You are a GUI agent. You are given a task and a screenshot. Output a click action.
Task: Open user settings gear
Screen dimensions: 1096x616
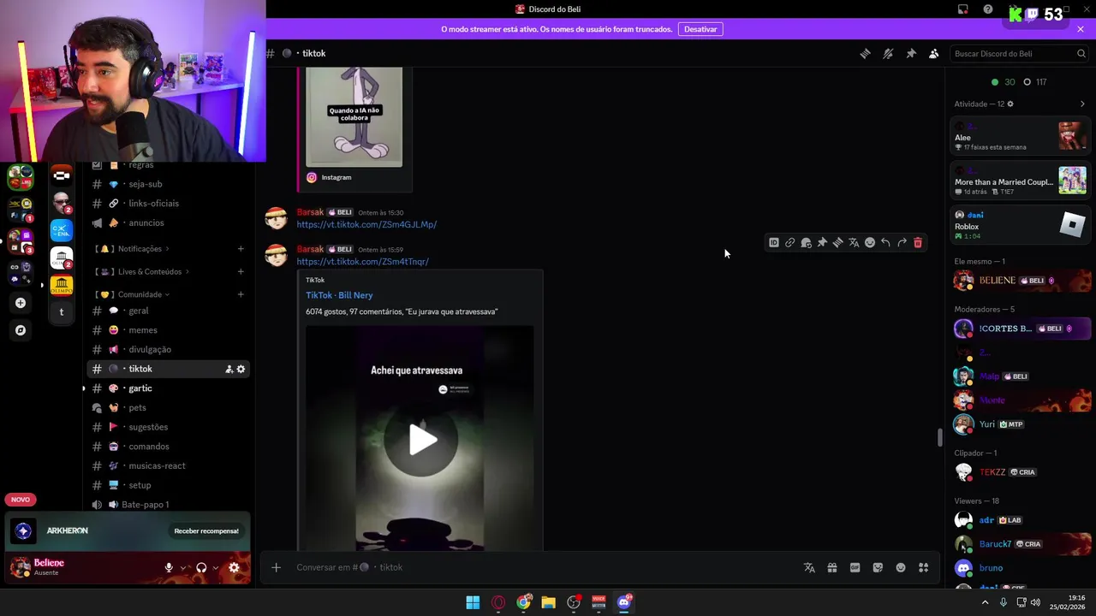[x=234, y=567]
